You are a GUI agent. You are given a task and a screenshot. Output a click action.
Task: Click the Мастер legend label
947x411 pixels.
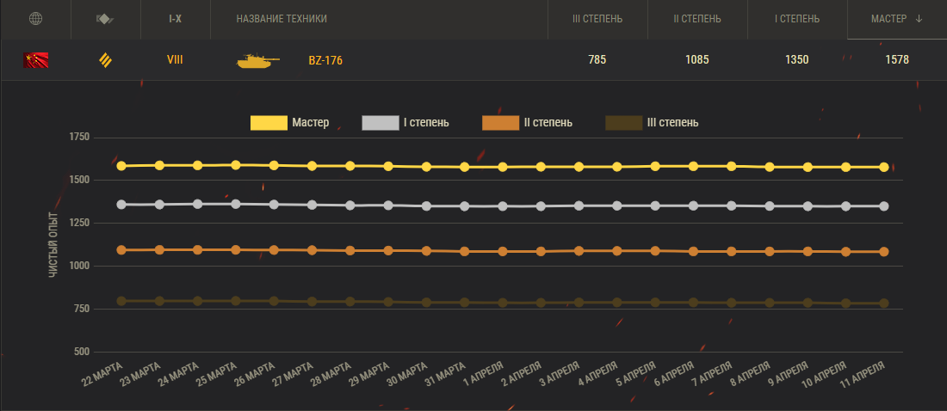click(311, 123)
